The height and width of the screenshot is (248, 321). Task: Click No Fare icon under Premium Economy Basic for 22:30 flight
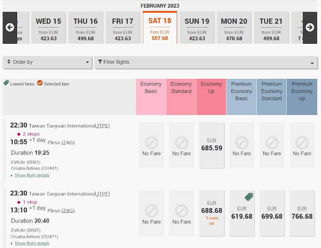(242, 143)
